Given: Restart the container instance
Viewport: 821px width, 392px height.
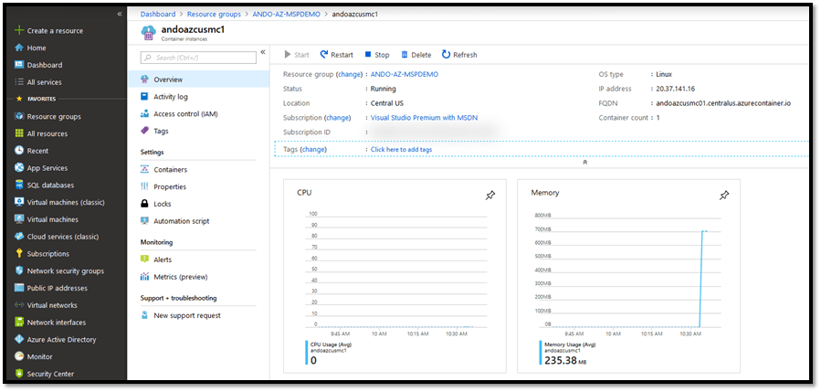Looking at the screenshot, I should [337, 55].
